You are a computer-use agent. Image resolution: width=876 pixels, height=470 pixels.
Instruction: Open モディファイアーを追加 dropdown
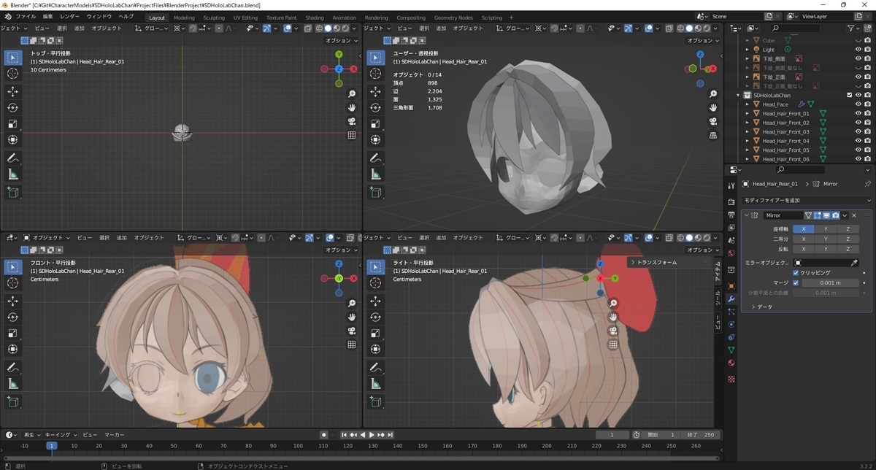[x=807, y=200]
